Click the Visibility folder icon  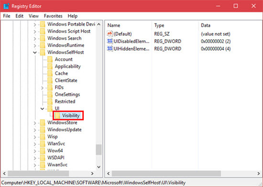(x=57, y=116)
